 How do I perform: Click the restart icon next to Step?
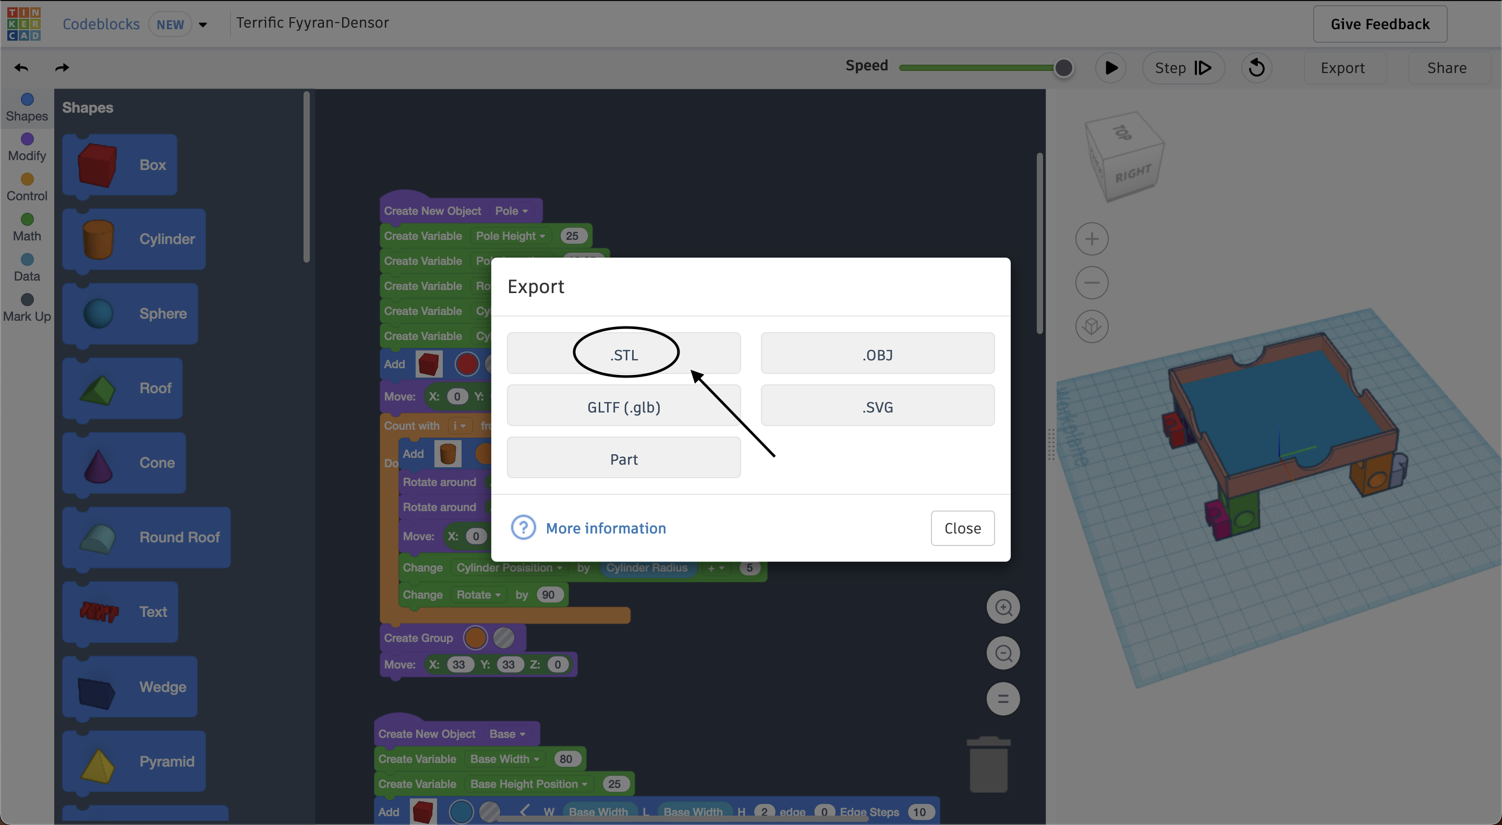point(1256,68)
